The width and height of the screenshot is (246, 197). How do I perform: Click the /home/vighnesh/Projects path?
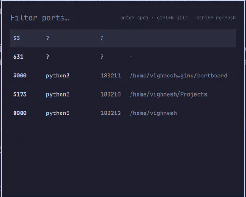[x=168, y=94]
